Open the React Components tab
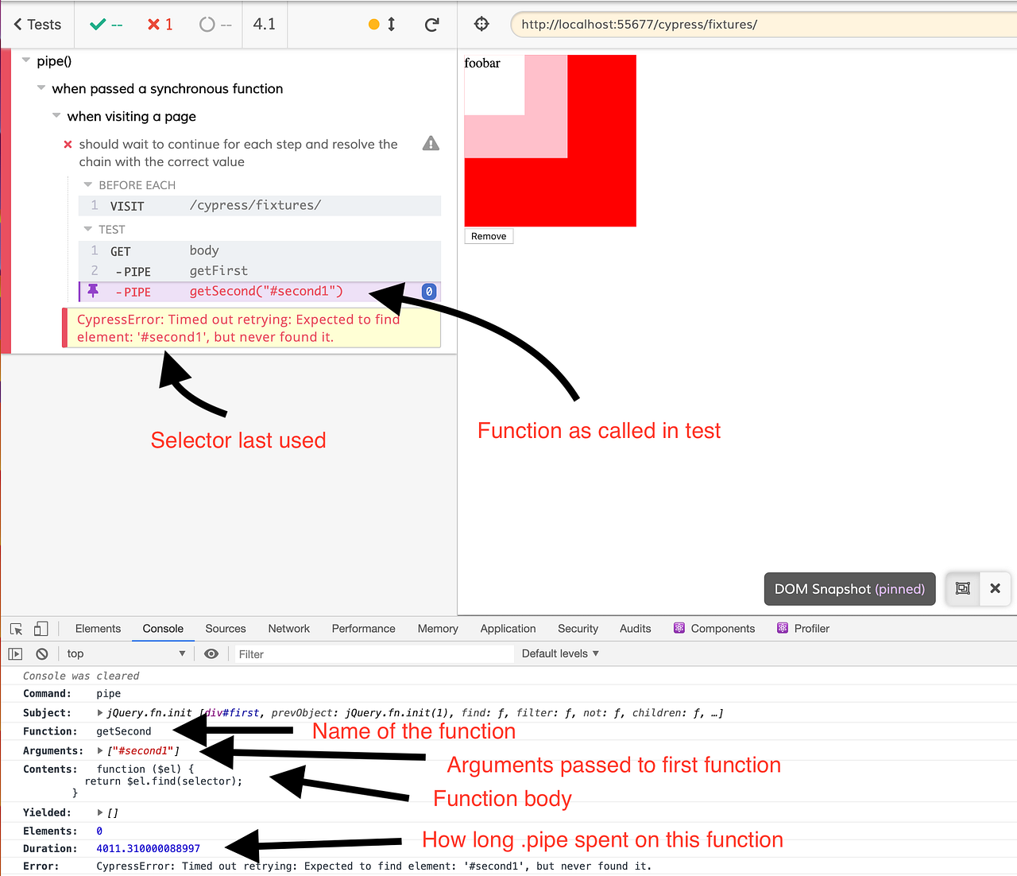Image resolution: width=1017 pixels, height=876 pixels. click(714, 629)
